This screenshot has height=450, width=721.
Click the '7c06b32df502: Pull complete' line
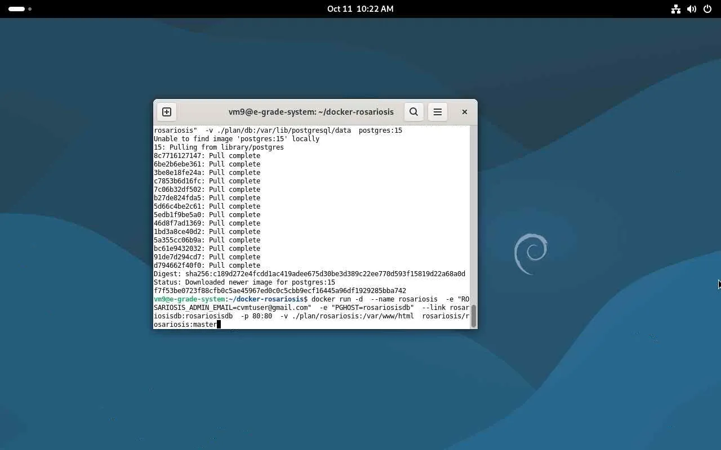207,190
